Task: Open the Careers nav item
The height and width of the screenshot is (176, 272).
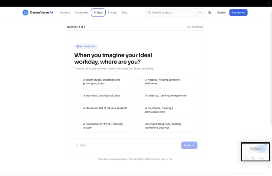Action: (65, 12)
